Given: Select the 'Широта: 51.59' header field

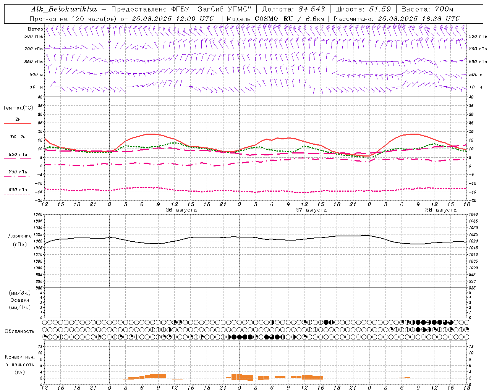Looking at the screenshot, I should 363,9.
